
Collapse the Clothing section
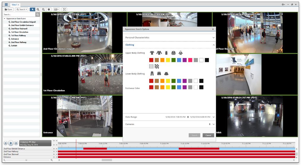pos(169,45)
